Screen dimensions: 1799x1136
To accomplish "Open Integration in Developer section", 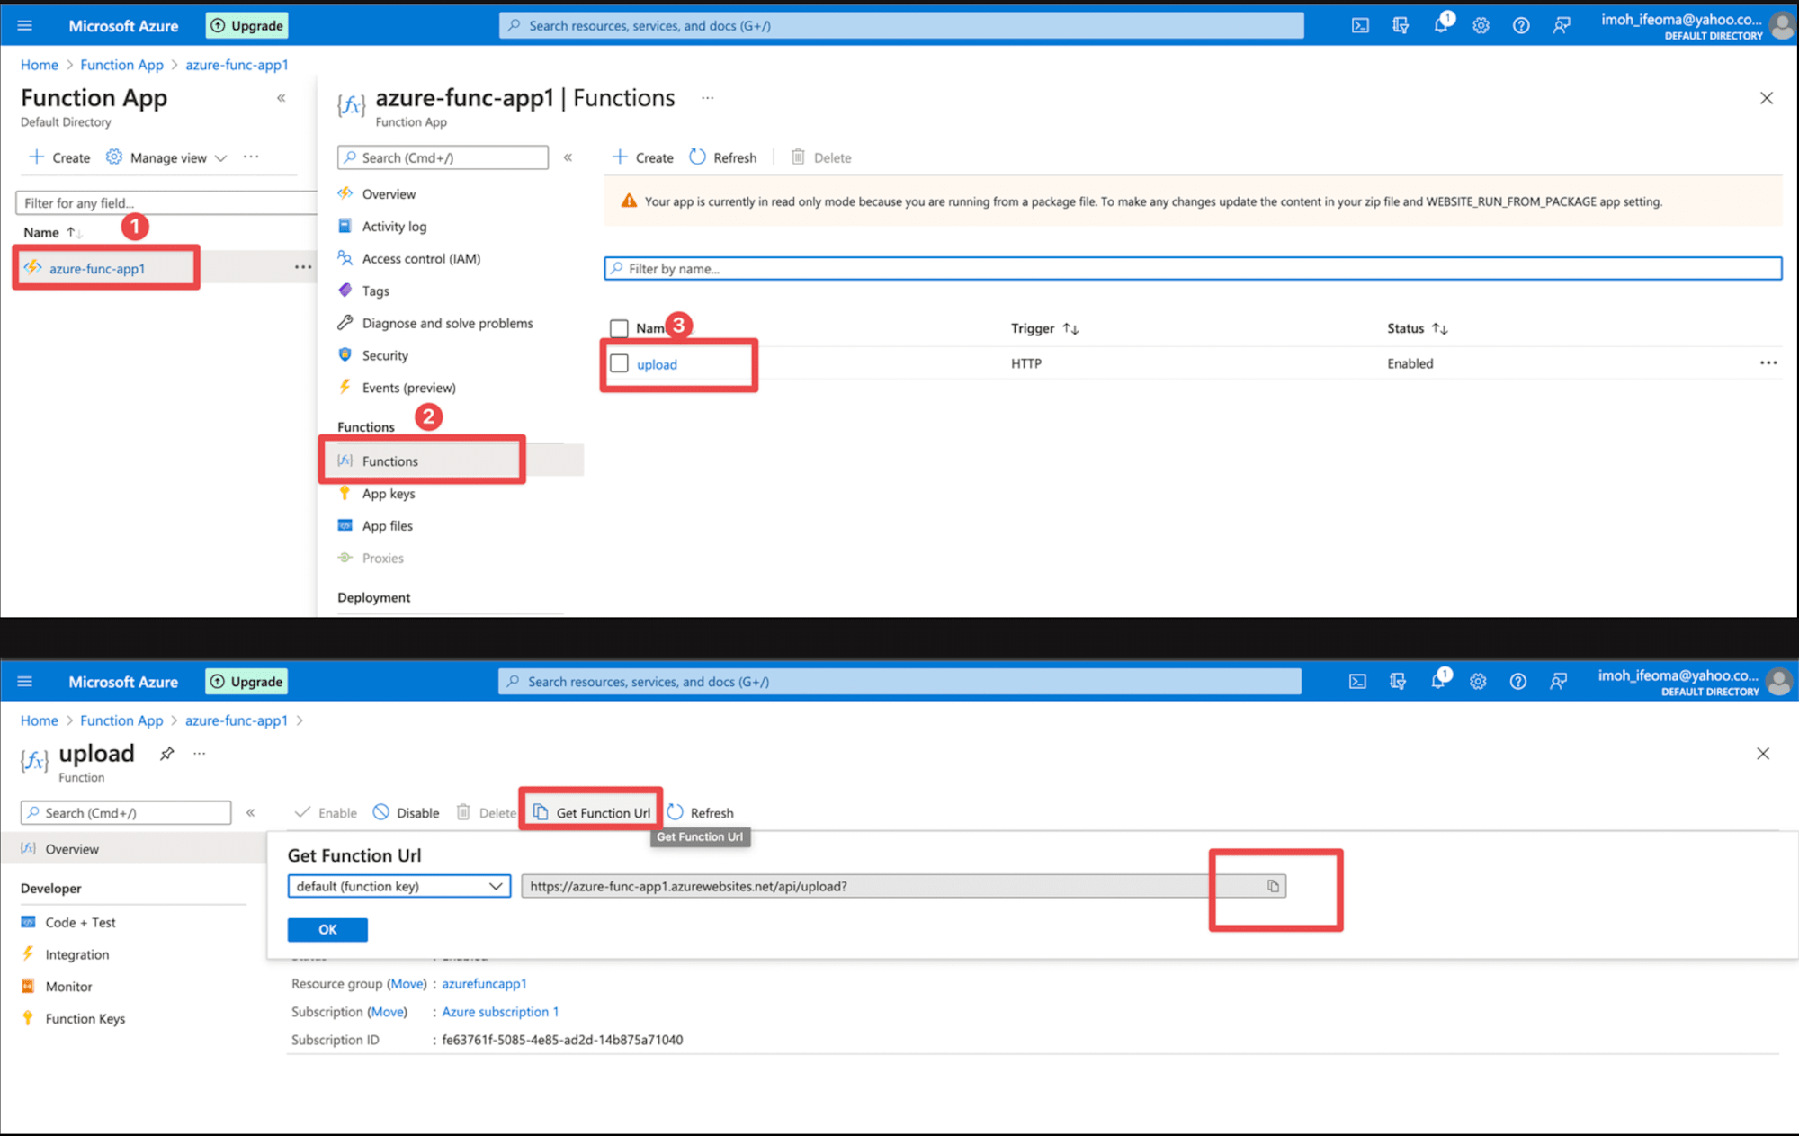I will 76,954.
